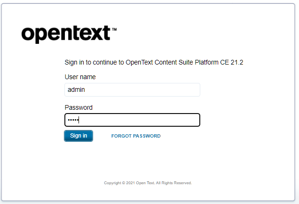Focus the User name input field

pyautogui.click(x=132, y=90)
